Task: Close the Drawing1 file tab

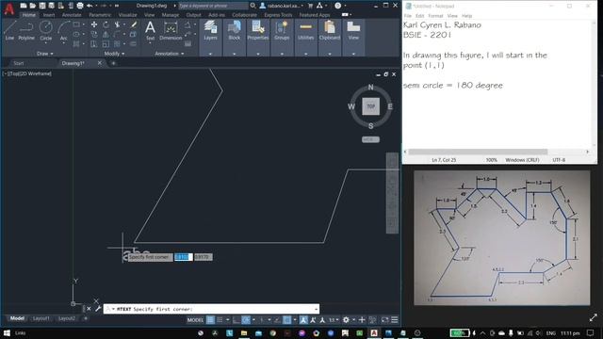Action: tap(100, 63)
